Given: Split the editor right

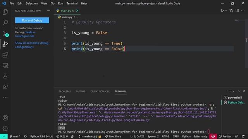Looking at the screenshot, I should 237,11.
